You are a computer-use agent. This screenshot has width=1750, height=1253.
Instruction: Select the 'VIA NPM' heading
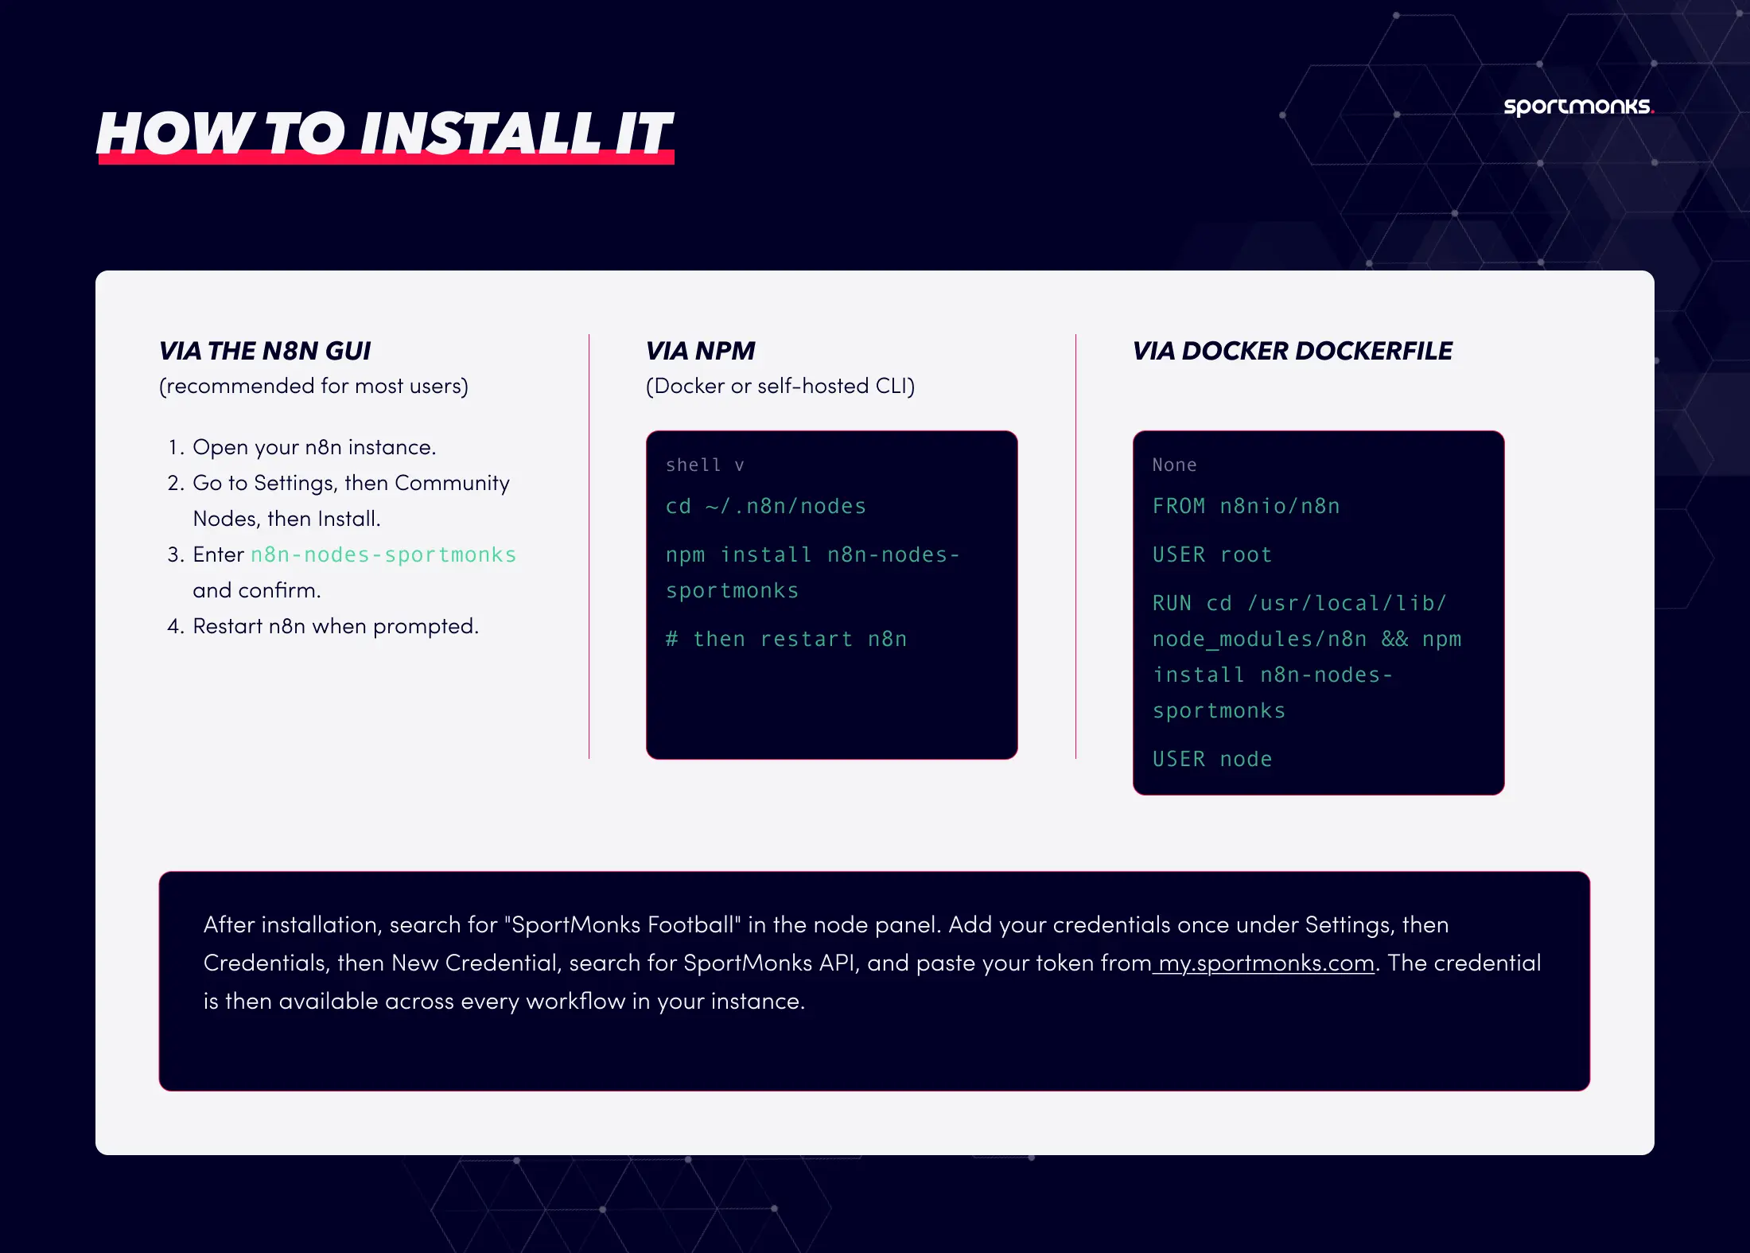[x=700, y=351]
